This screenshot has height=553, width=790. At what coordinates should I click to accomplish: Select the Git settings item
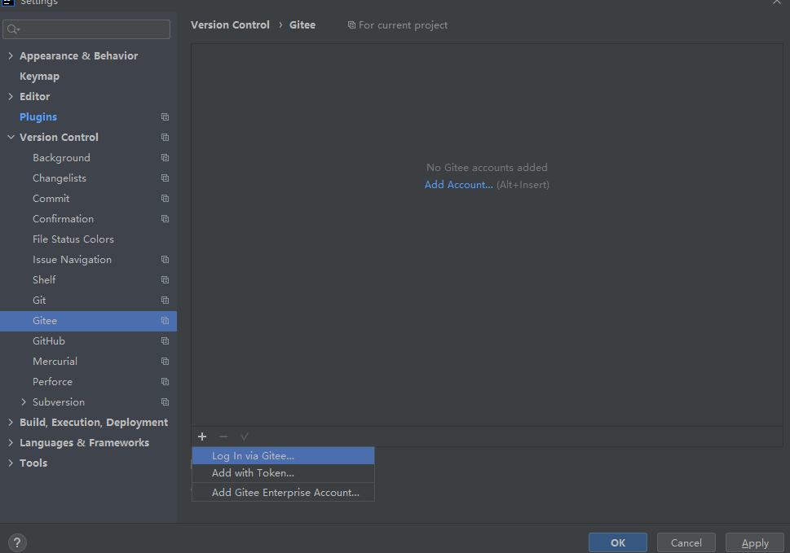[x=39, y=301]
